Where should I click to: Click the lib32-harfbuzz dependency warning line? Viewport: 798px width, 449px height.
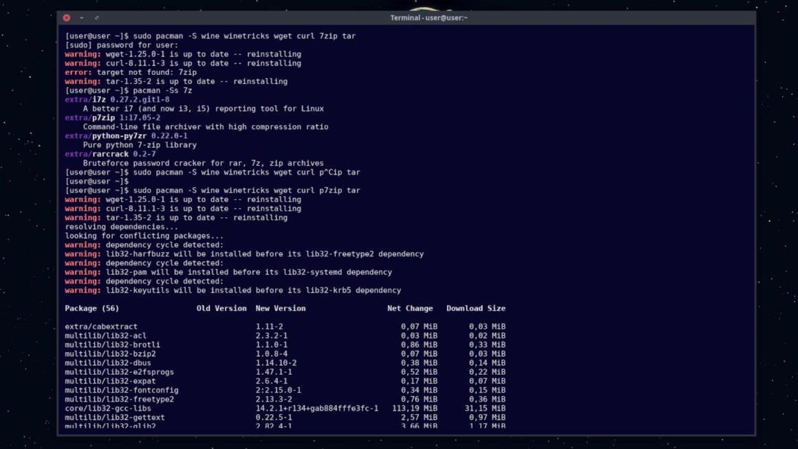coord(244,254)
